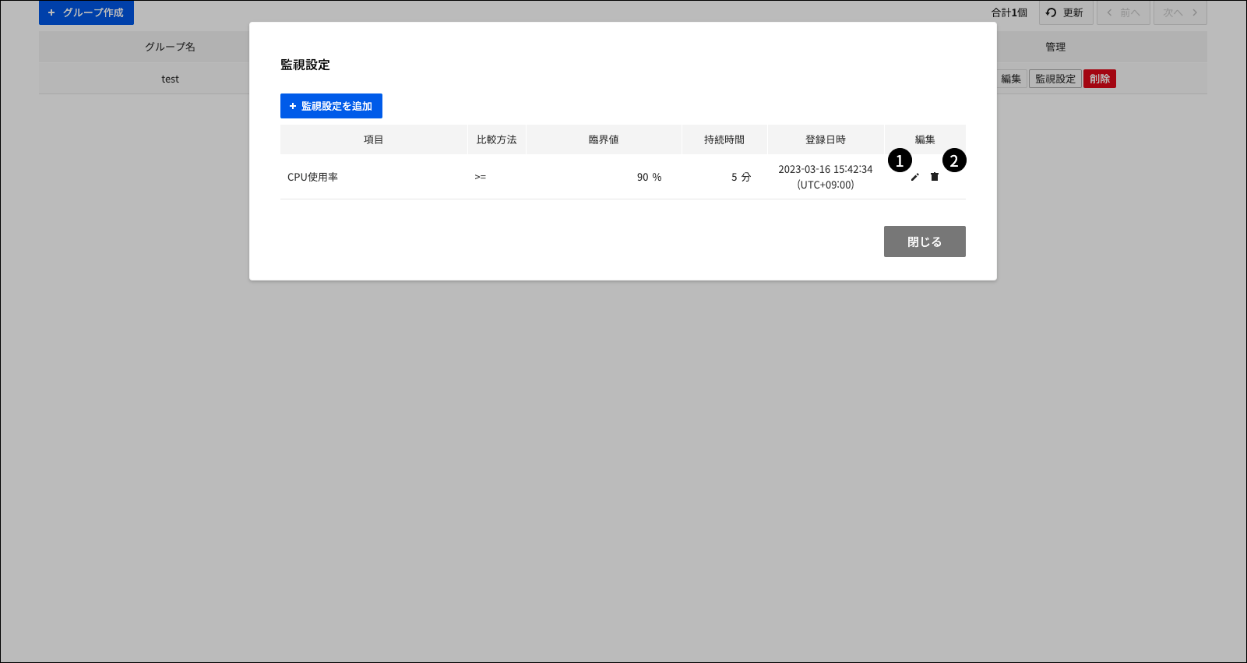
Task: Click the 項目 column header
Action: tap(374, 139)
